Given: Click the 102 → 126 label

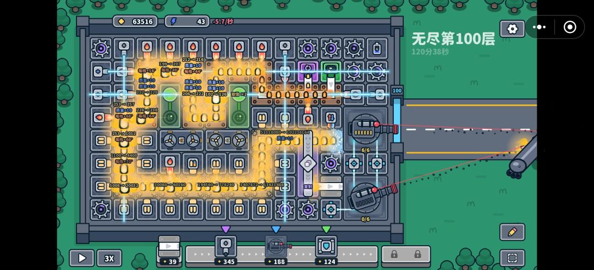Looking at the screenshot, I should coord(216,94).
